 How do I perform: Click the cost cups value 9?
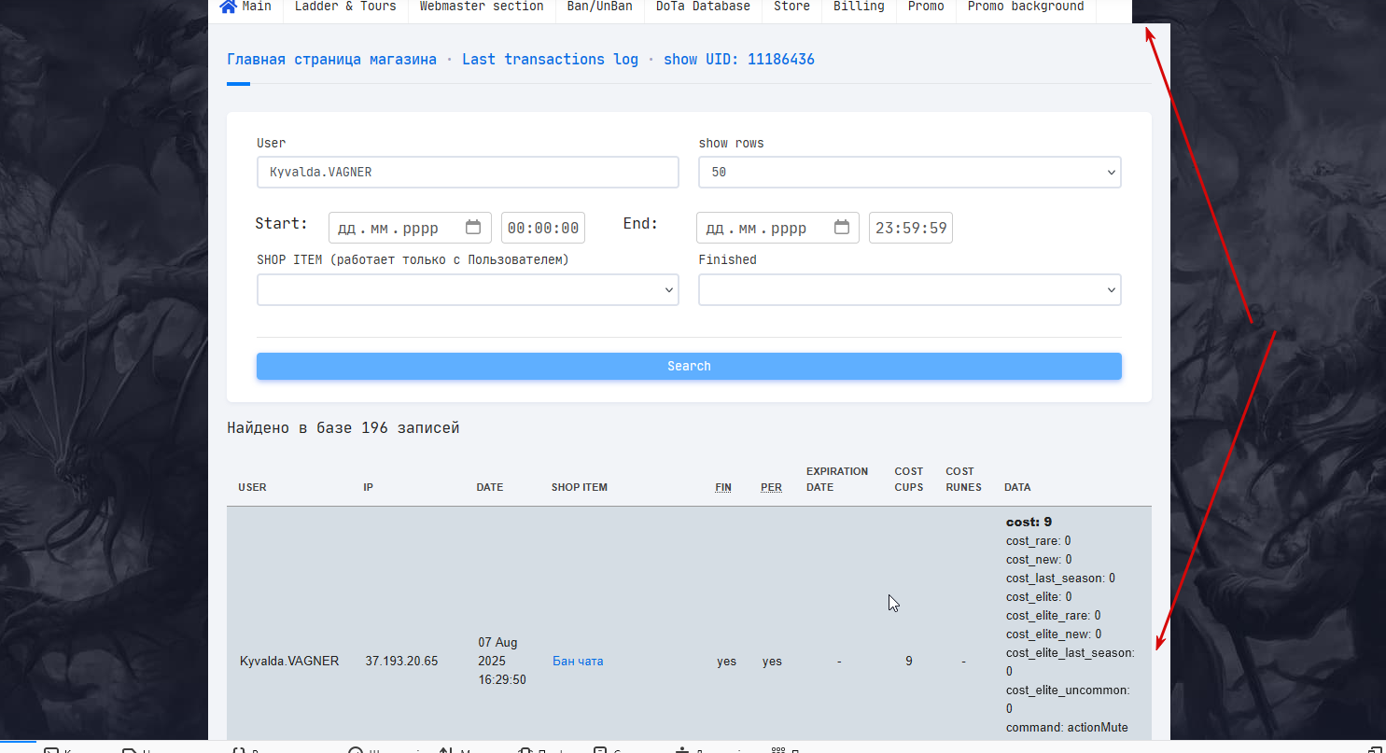909,661
